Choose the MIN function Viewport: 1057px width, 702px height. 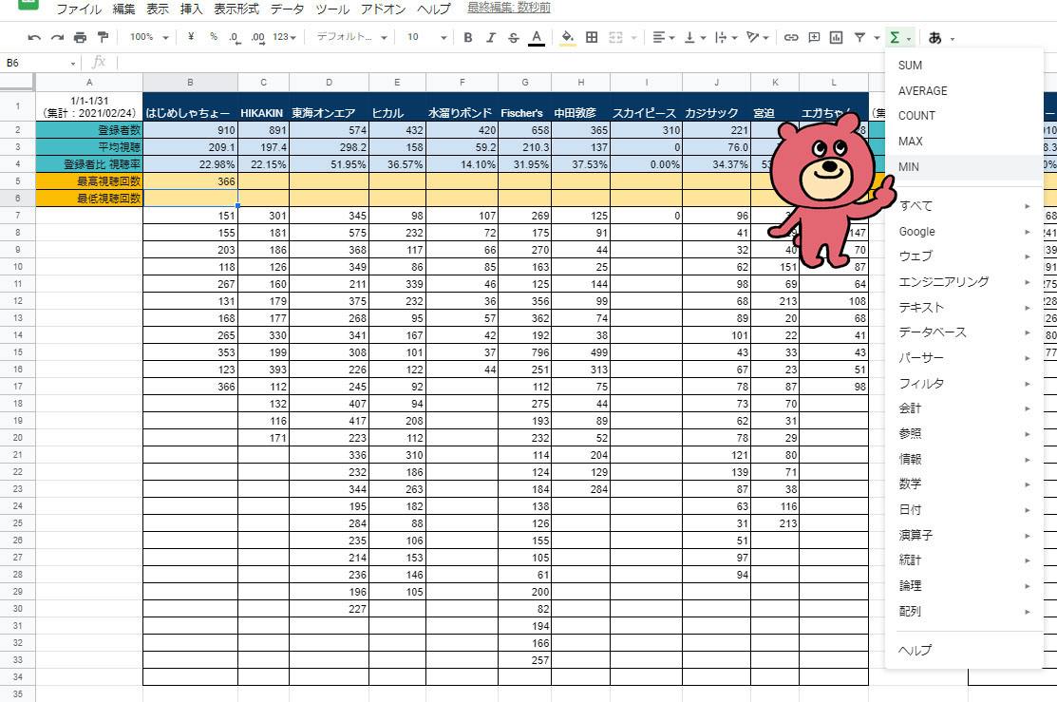point(964,167)
